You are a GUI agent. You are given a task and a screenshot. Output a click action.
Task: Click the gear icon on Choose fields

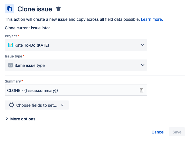11,105
